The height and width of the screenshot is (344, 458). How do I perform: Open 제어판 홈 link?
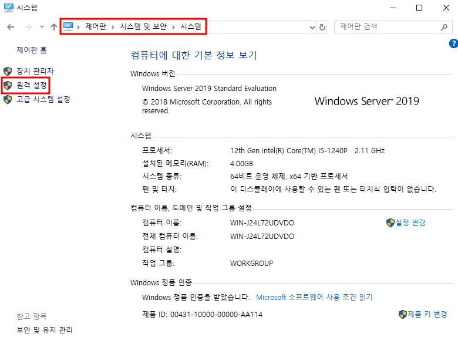tap(32, 50)
